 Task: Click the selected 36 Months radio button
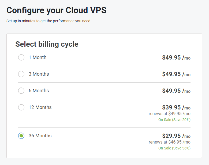pyautogui.click(x=21, y=136)
